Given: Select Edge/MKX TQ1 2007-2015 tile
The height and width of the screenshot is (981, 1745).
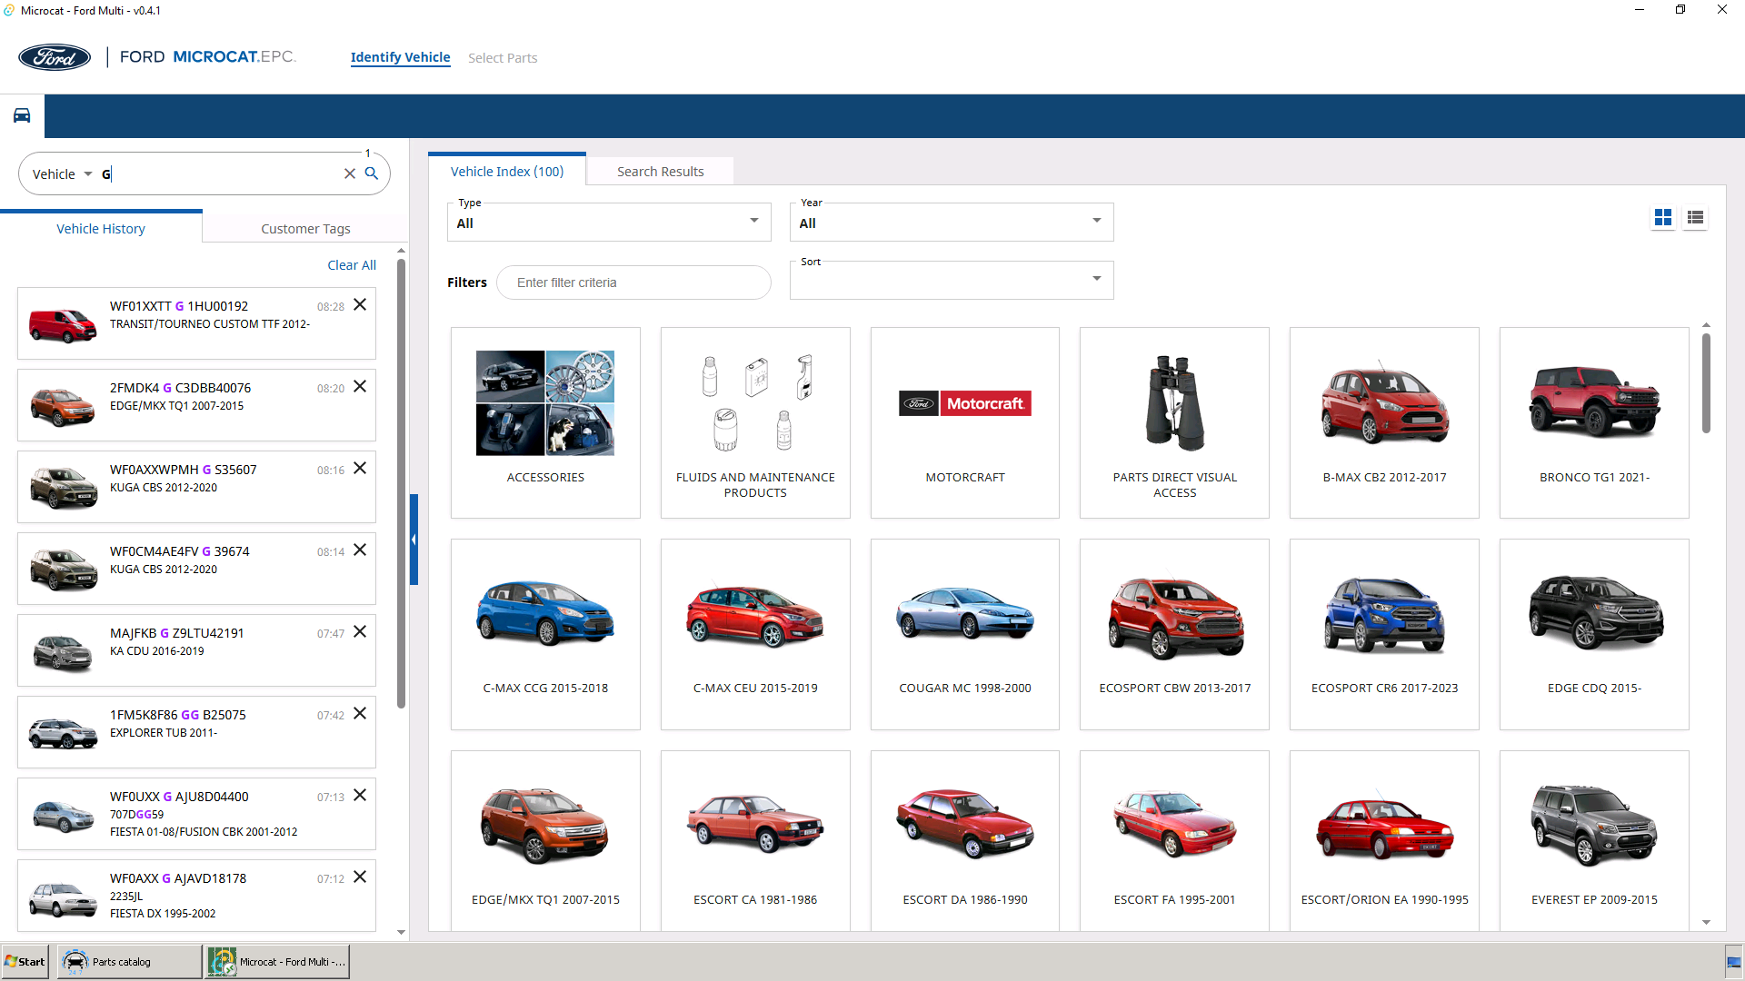Looking at the screenshot, I should 545,840.
